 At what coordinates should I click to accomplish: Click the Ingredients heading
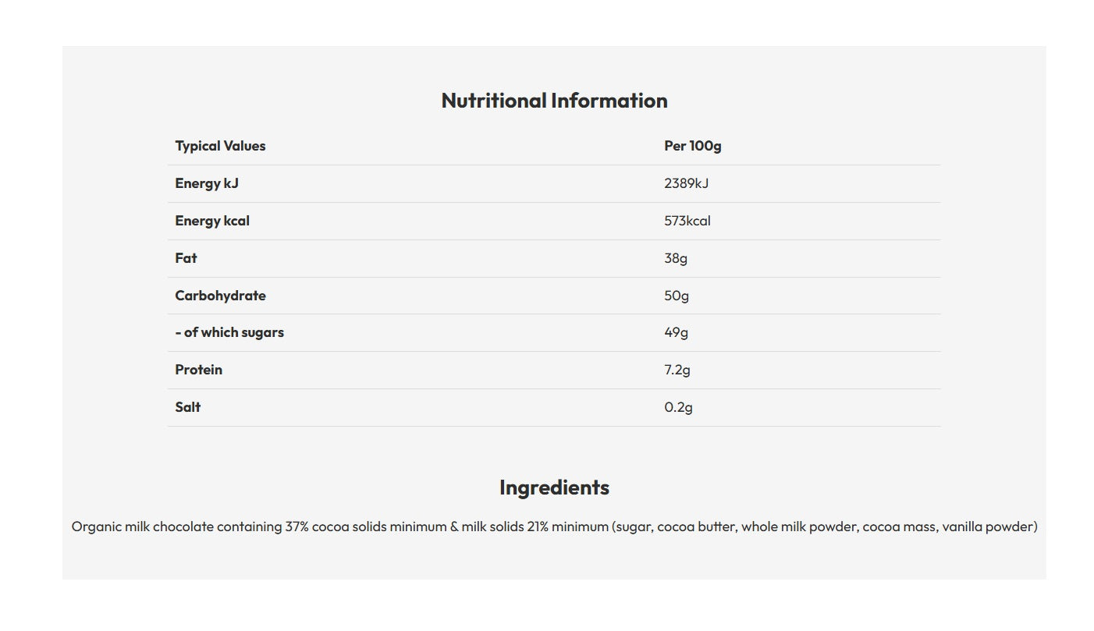click(x=554, y=487)
